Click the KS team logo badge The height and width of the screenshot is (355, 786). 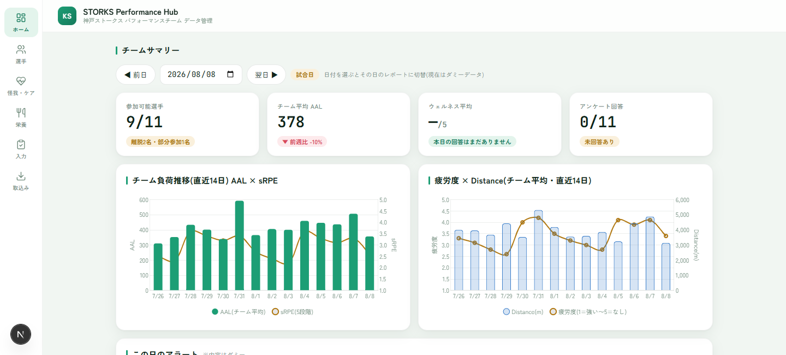point(67,16)
